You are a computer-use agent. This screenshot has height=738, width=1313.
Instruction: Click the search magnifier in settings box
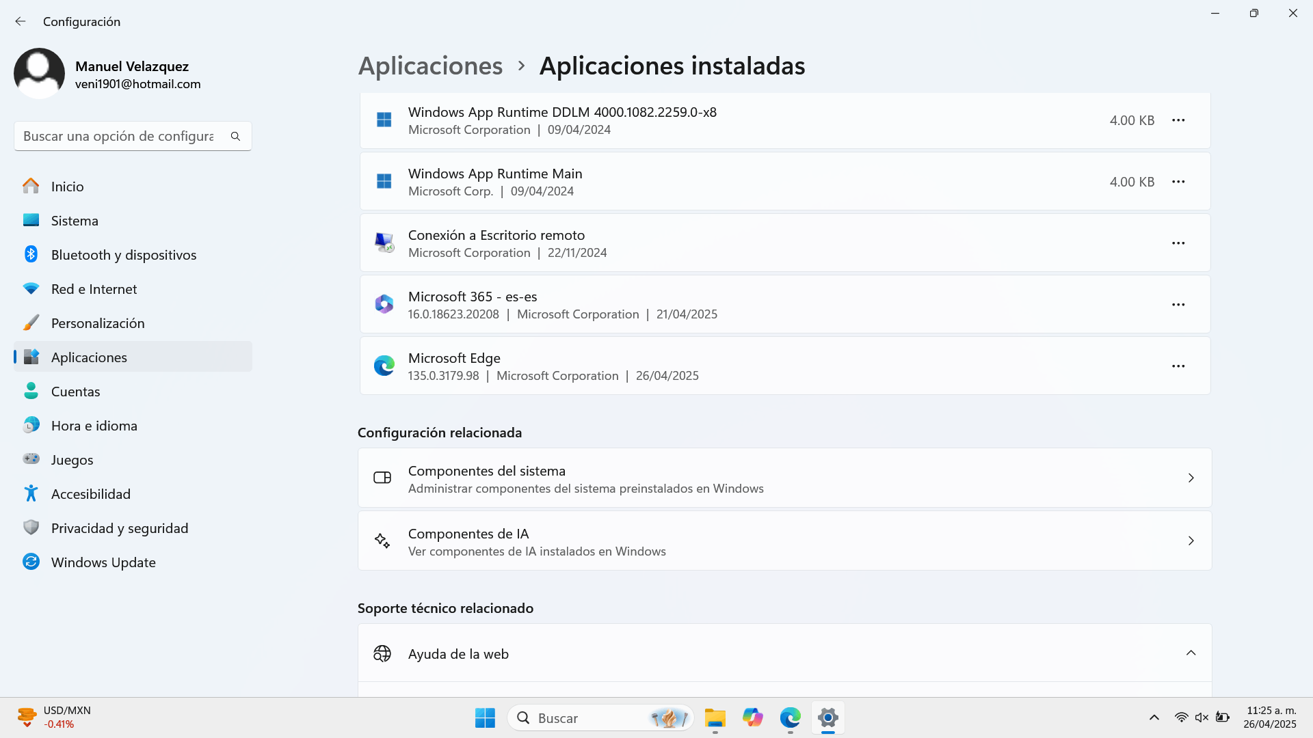(x=235, y=136)
